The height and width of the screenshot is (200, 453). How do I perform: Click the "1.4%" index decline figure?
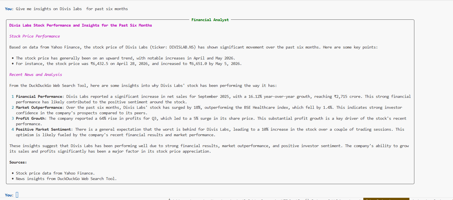[x=327, y=107]
